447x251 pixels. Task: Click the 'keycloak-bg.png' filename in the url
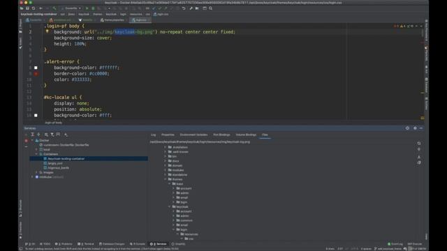134,32
